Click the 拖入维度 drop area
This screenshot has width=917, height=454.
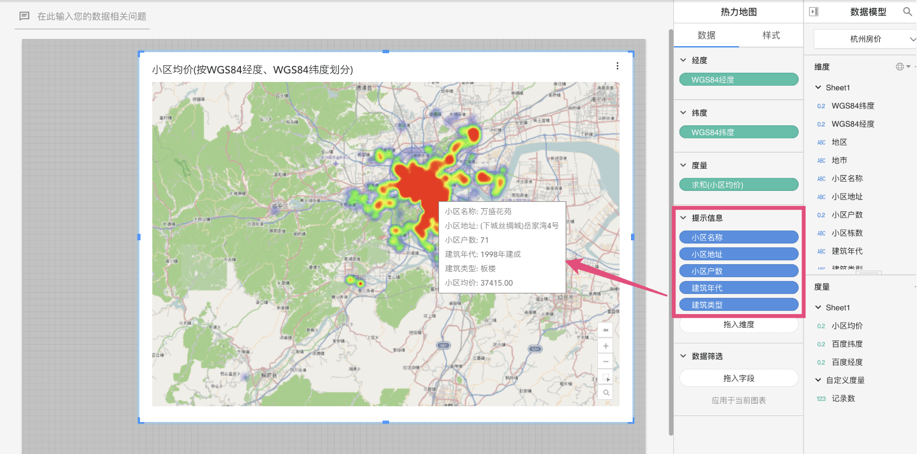(738, 324)
